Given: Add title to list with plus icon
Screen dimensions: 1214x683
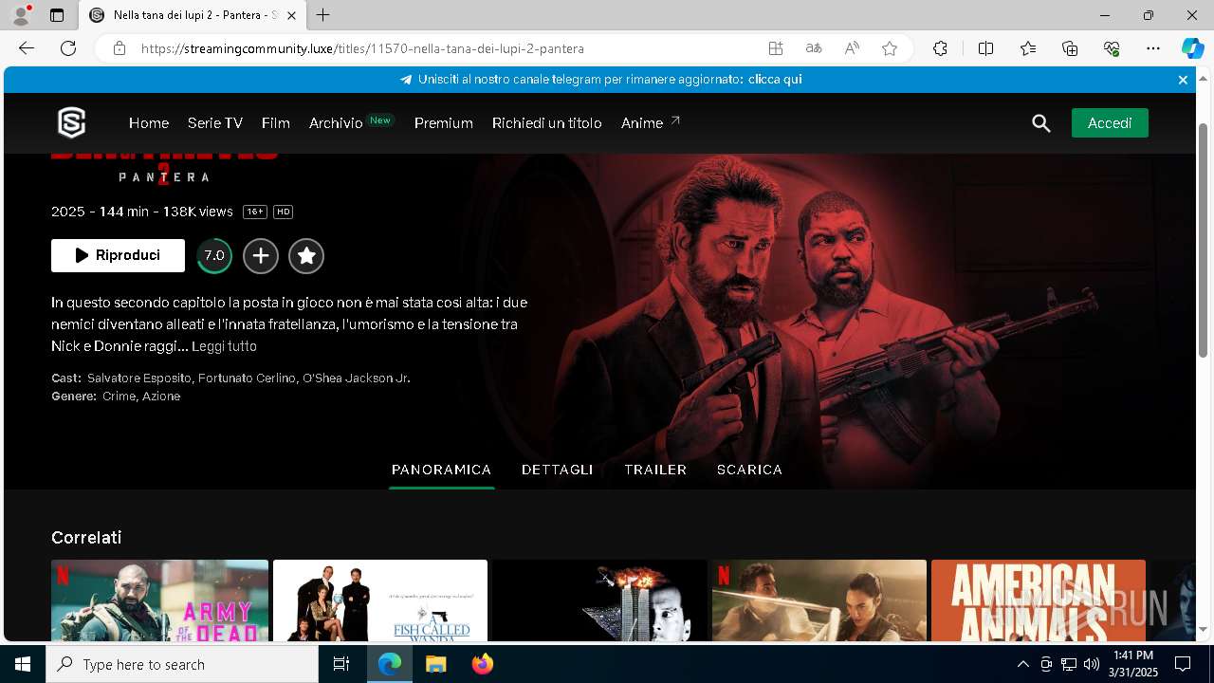Looking at the screenshot, I should point(261,255).
